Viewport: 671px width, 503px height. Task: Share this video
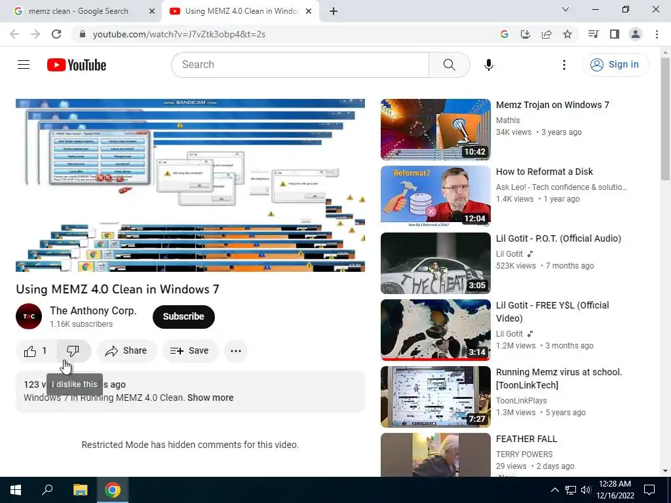(x=126, y=351)
